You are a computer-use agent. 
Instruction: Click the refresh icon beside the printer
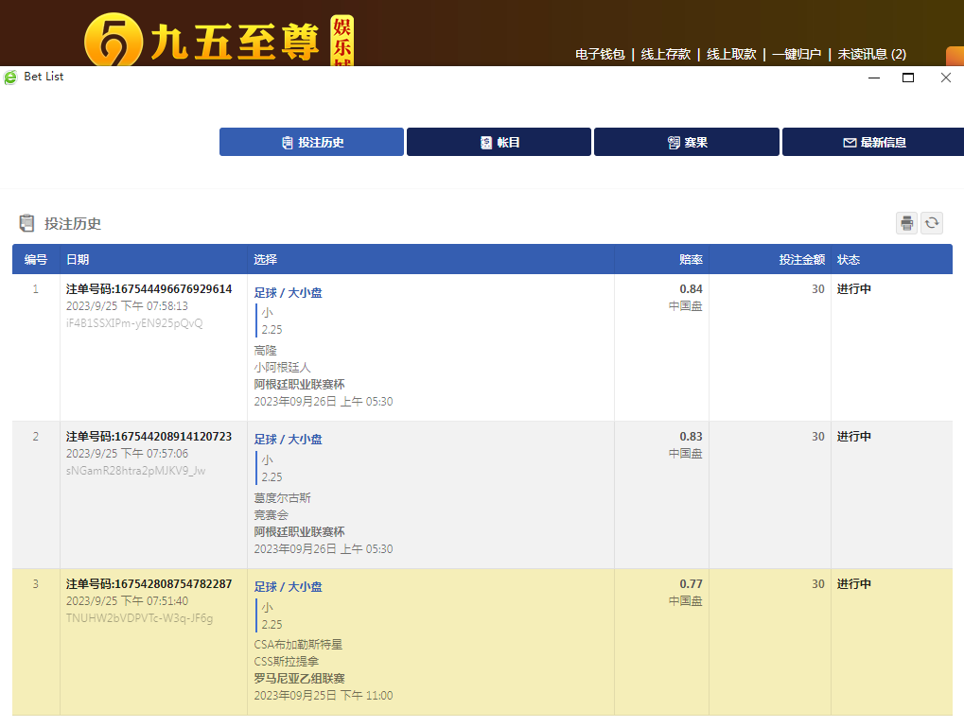pyautogui.click(x=932, y=223)
